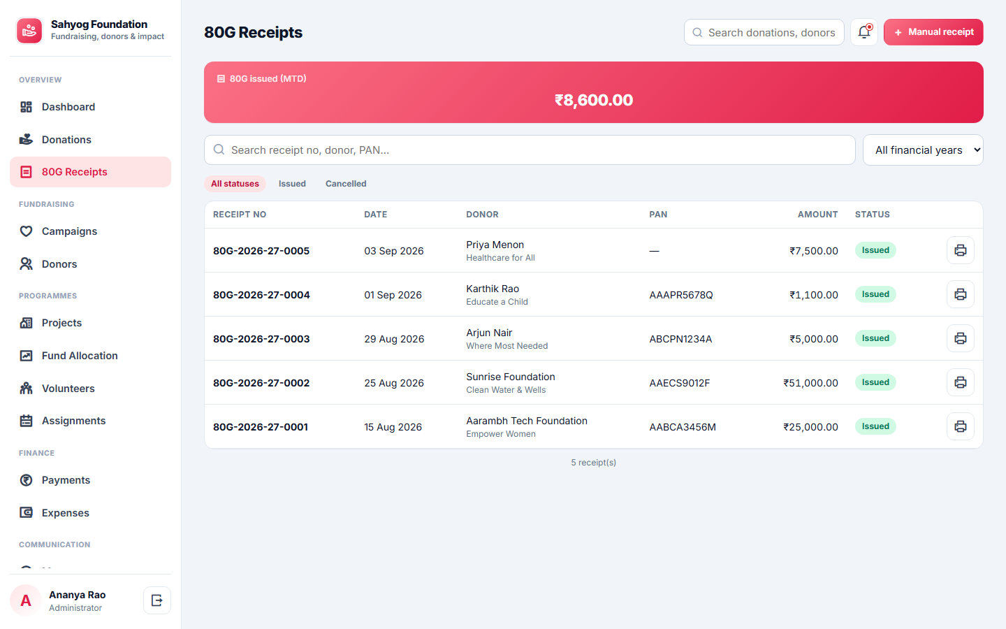
Task: Click the Issued badge for Priya Menon
Action: click(875, 250)
